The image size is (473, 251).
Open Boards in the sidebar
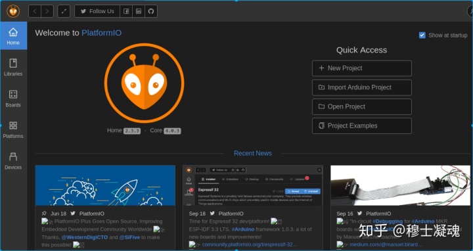point(13,99)
